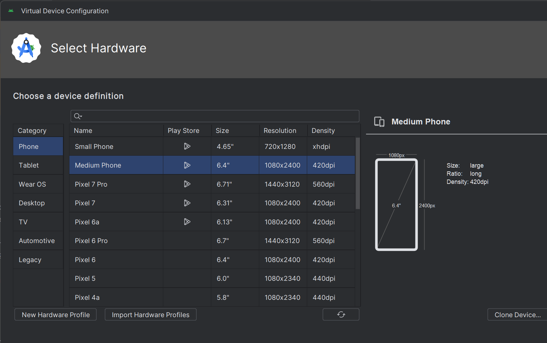Viewport: 547px width, 343px height.
Task: Click the 6.13" size cell
Action: pos(235,222)
